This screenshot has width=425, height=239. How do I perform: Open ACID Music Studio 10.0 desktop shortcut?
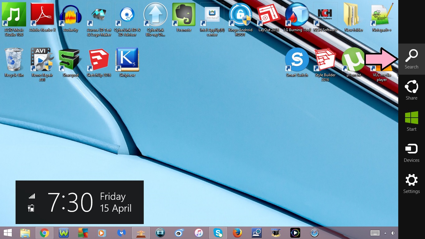pyautogui.click(x=14, y=20)
